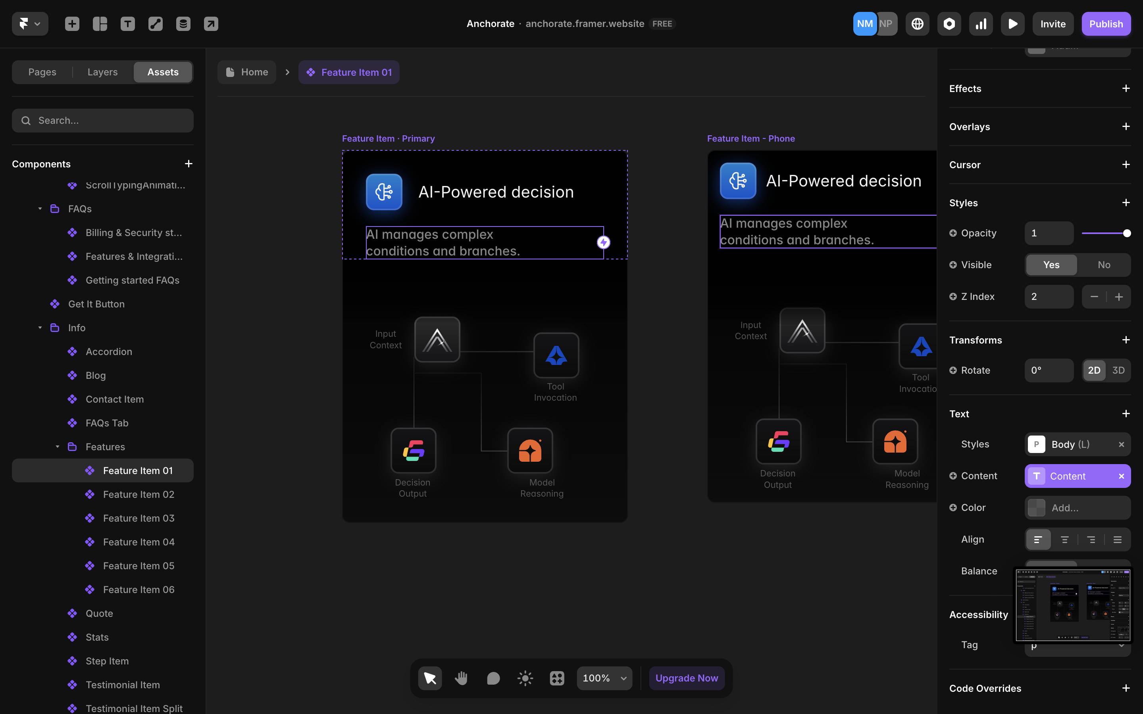Image resolution: width=1143 pixels, height=714 pixels.
Task: Switch Rotate mode to 3D
Action: (1118, 370)
